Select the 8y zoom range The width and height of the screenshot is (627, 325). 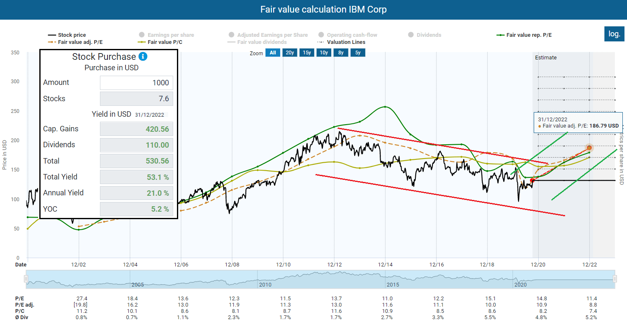tap(340, 53)
